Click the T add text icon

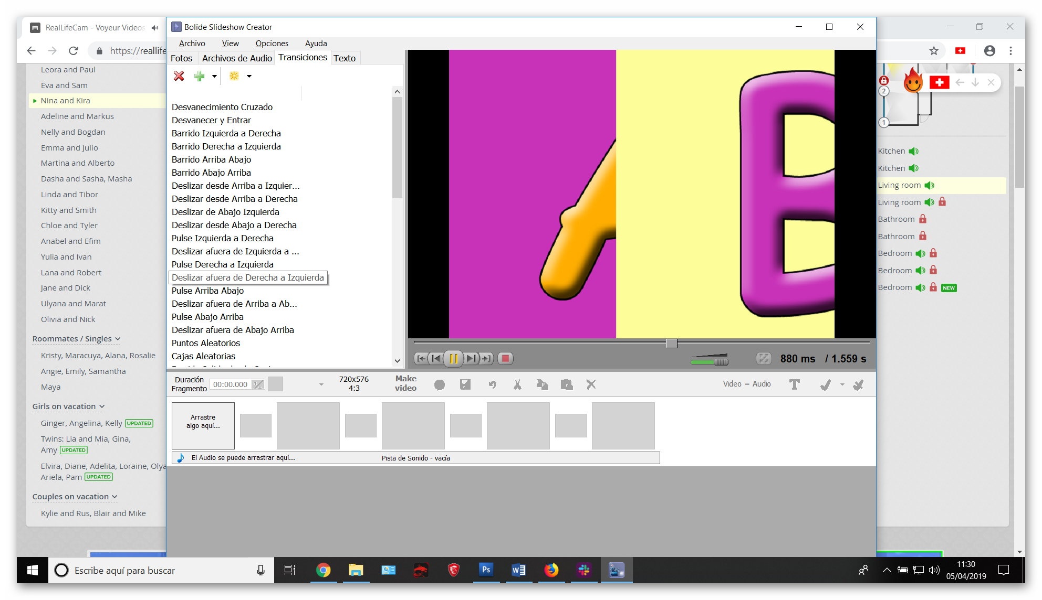[794, 384]
